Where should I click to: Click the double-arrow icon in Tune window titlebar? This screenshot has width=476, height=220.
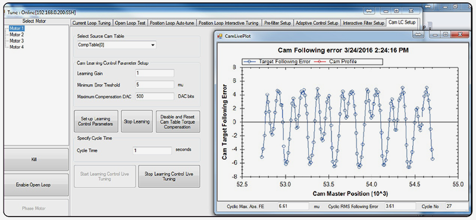[x=369, y=11]
